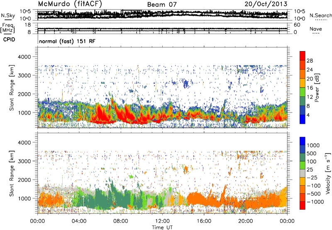The width and height of the screenshot is (332, 230).
Task: Click the sky noise strip plot
Action: (x=162, y=15)
